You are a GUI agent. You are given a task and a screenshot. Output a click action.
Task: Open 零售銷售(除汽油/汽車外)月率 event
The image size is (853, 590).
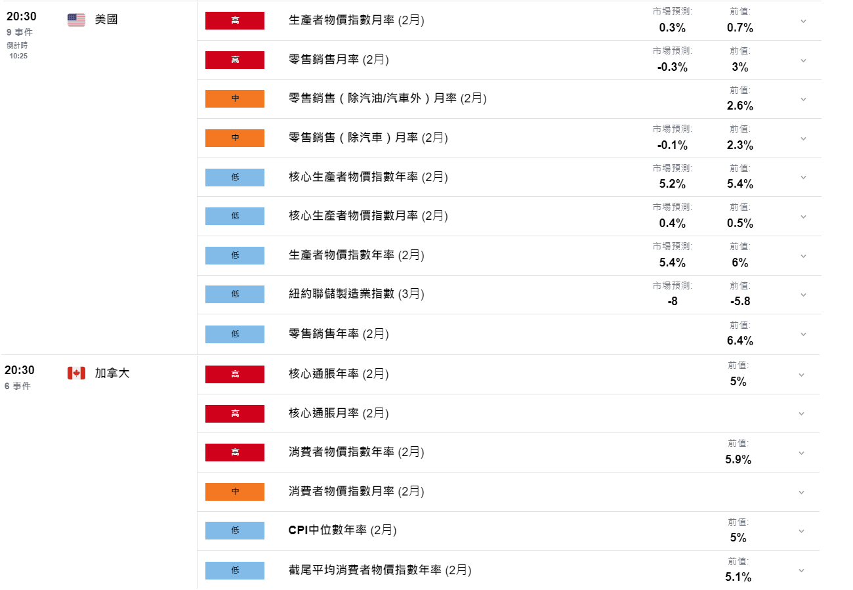[x=387, y=98]
